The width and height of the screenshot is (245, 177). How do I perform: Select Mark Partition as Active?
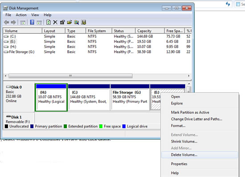[200, 113]
